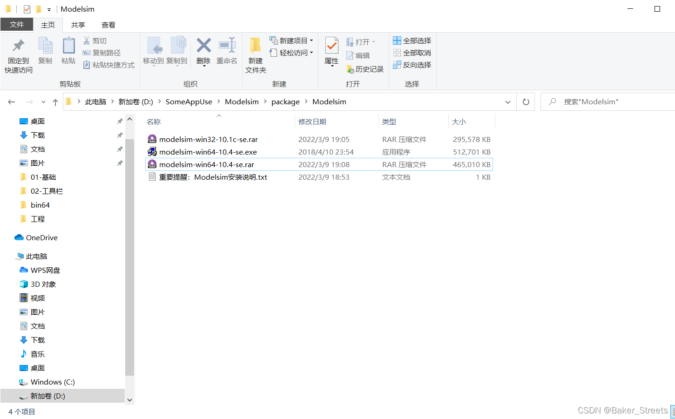Open 01-基础 folder in quick access

click(x=38, y=177)
